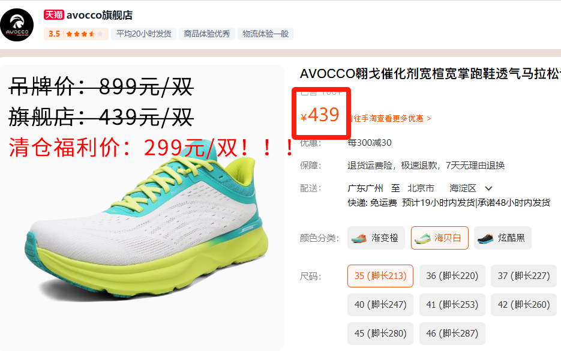Click the red Tmall 天猫 badge
The width and height of the screenshot is (561, 351).
tap(53, 14)
